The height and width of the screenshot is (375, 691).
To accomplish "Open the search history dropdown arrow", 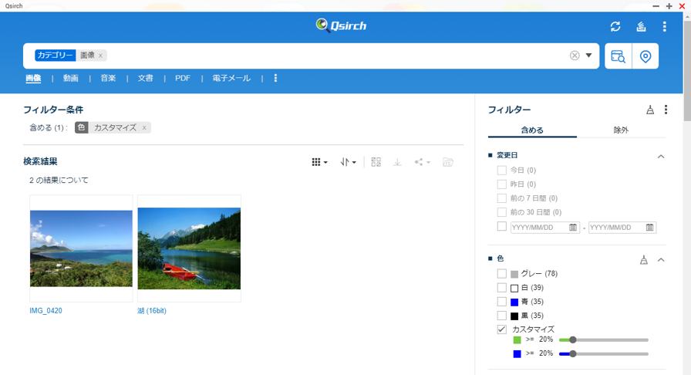I will pos(589,56).
